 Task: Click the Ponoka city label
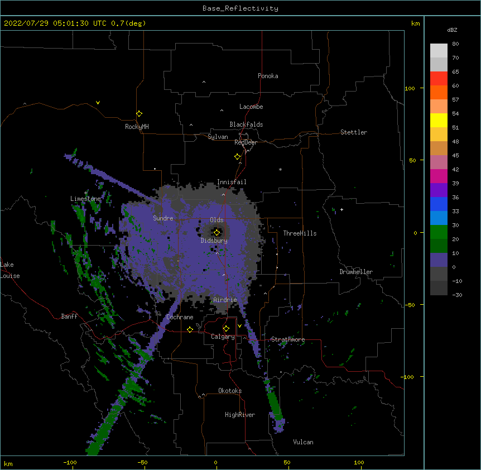(x=268, y=76)
